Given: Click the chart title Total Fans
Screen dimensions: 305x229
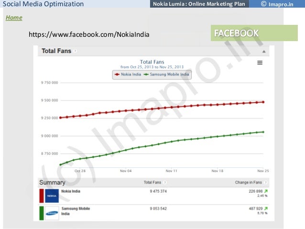Looking at the screenshot, I should tap(152, 62).
